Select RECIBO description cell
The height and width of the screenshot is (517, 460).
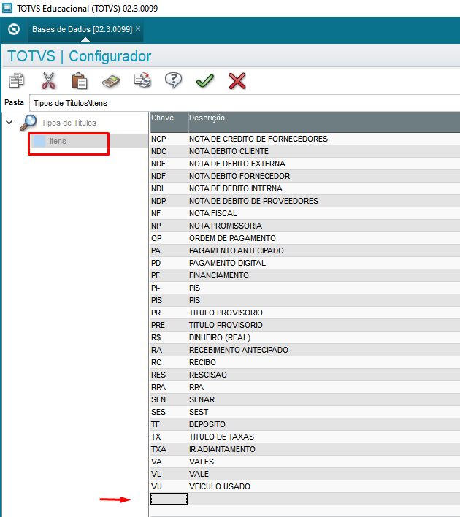click(324, 363)
